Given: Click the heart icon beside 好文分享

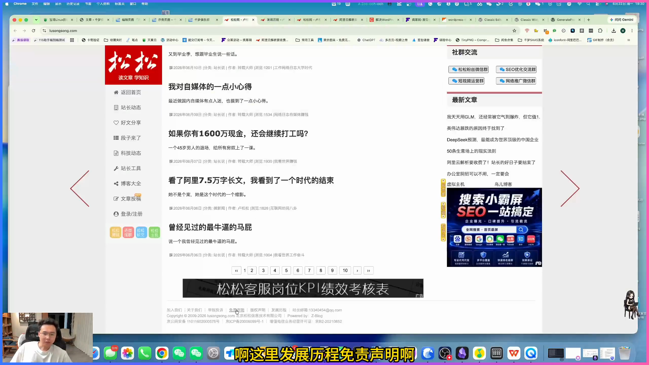Looking at the screenshot, I should (116, 123).
